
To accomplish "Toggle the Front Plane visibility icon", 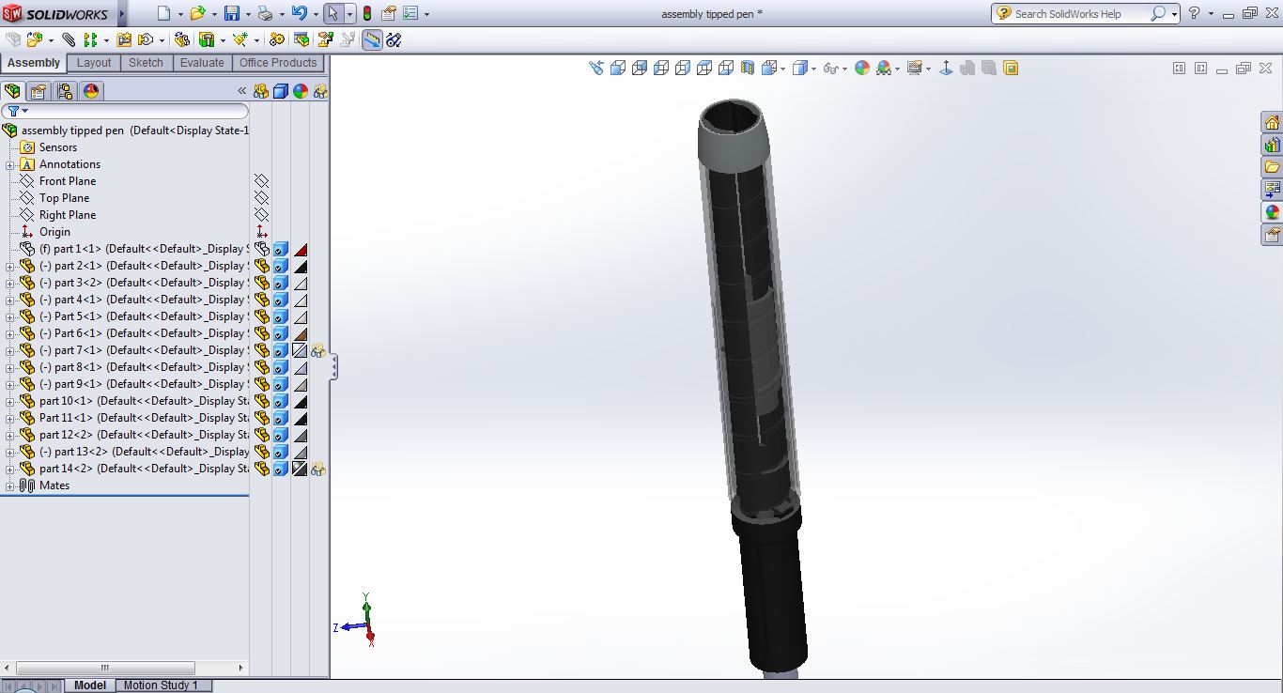I will click(x=262, y=181).
